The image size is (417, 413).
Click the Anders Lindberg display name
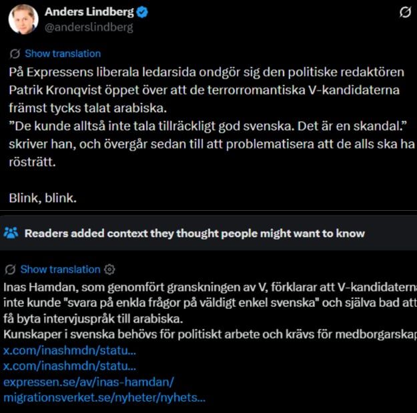point(89,12)
